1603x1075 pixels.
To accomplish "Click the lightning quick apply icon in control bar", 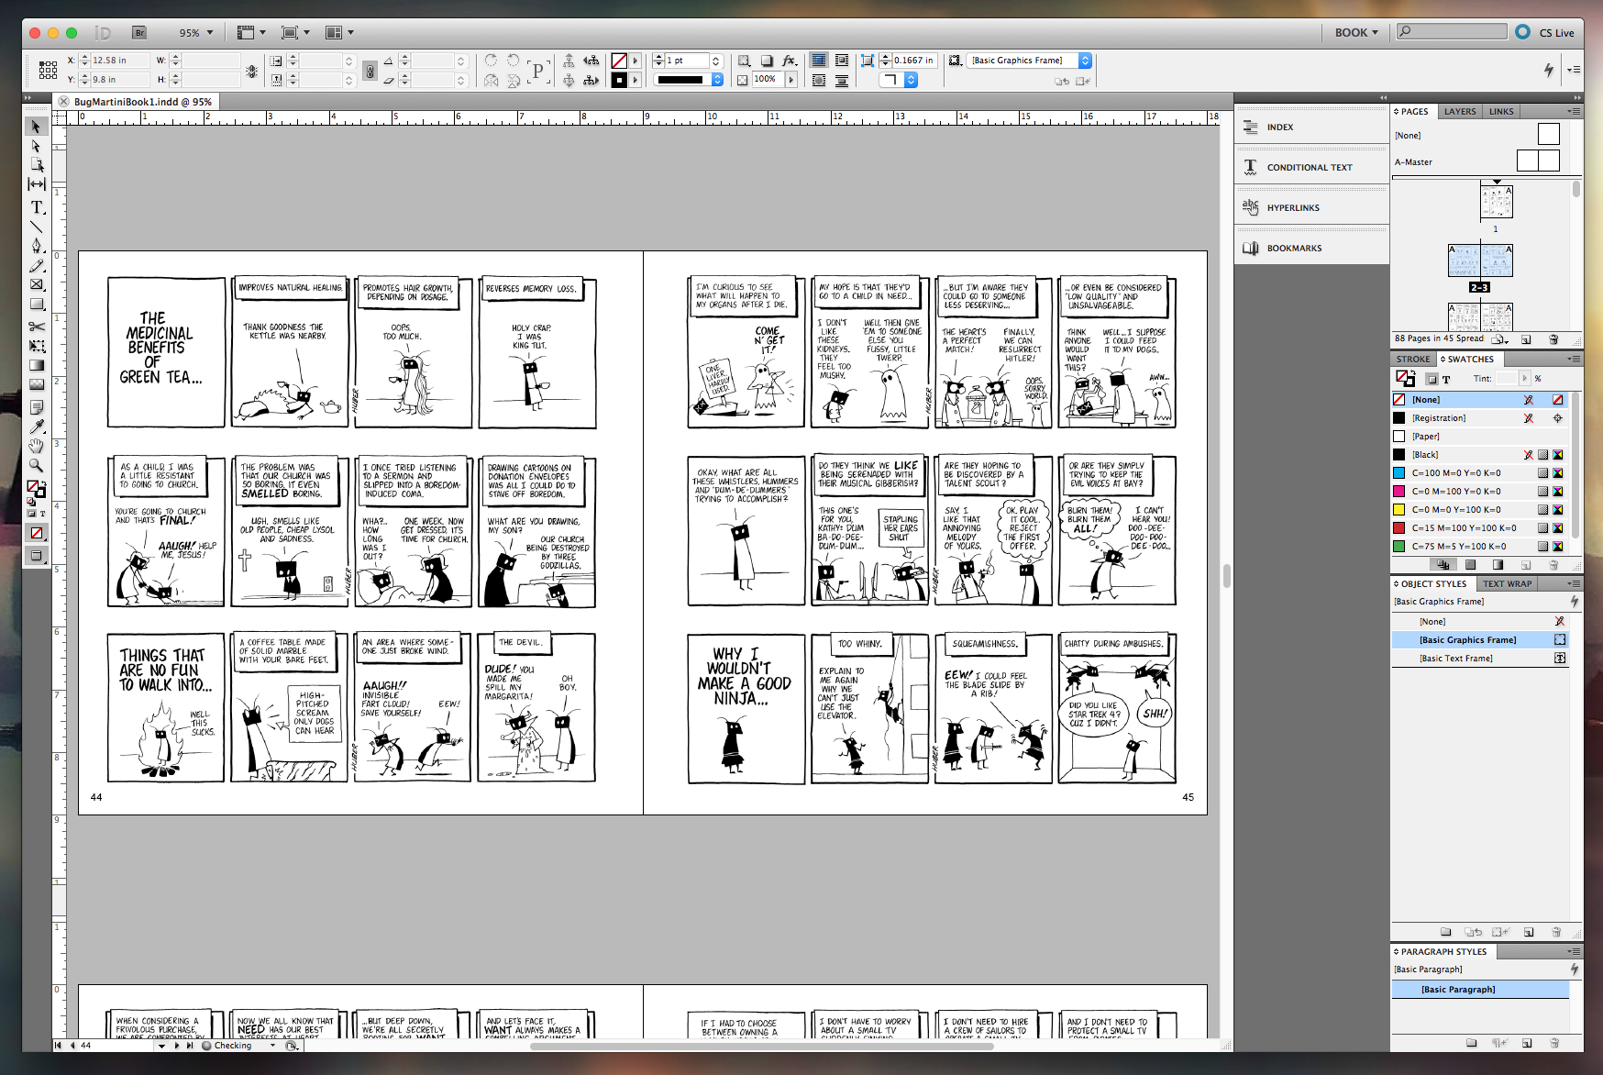I will tap(1549, 70).
